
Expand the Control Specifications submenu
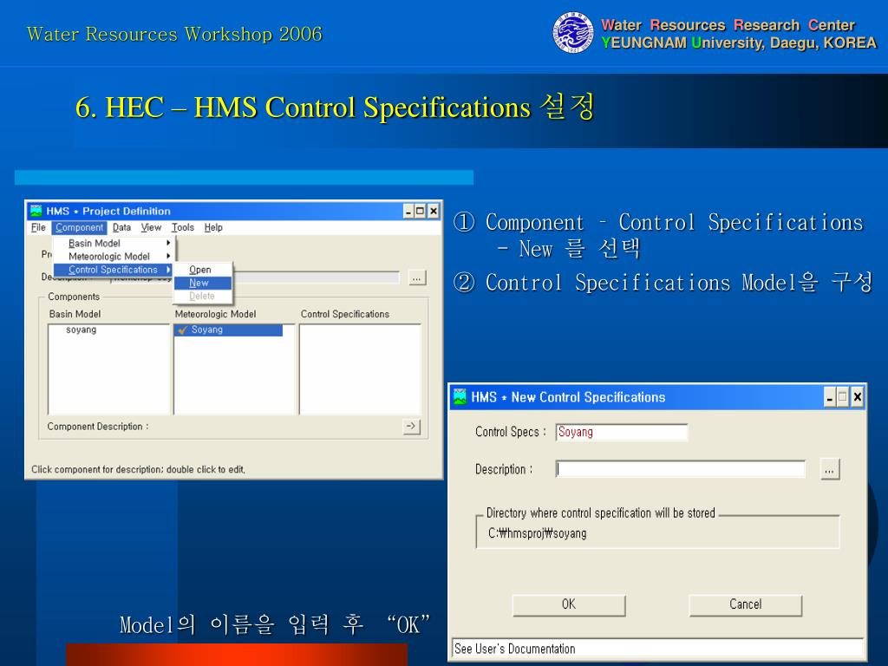click(x=114, y=270)
